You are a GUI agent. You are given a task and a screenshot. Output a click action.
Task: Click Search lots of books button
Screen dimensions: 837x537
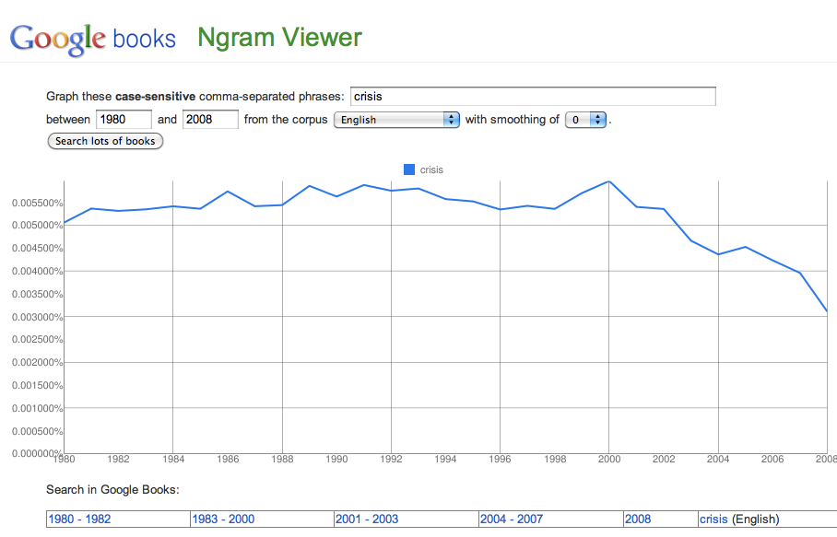click(105, 141)
